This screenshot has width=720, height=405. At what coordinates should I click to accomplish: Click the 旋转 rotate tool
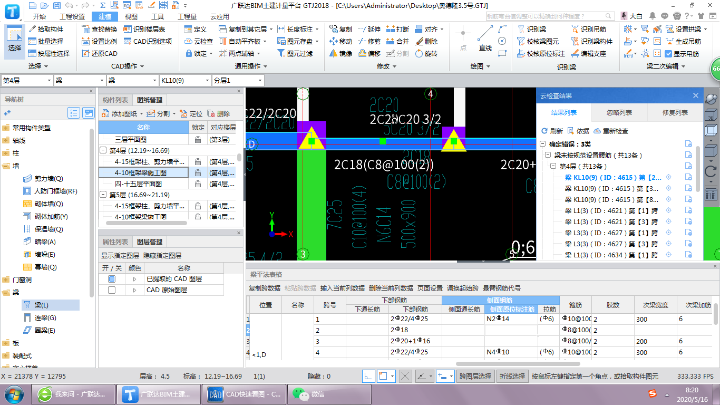pyautogui.click(x=426, y=53)
